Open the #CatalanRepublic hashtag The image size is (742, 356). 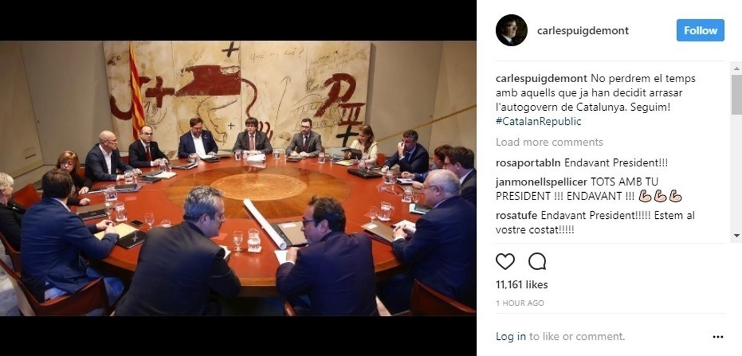pos(539,121)
